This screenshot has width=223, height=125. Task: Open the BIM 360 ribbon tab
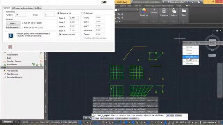[x=138, y=6]
